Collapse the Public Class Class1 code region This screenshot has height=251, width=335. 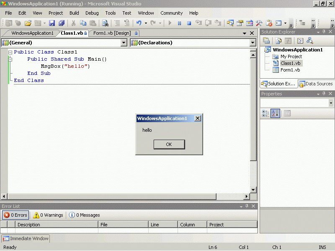pos(10,52)
